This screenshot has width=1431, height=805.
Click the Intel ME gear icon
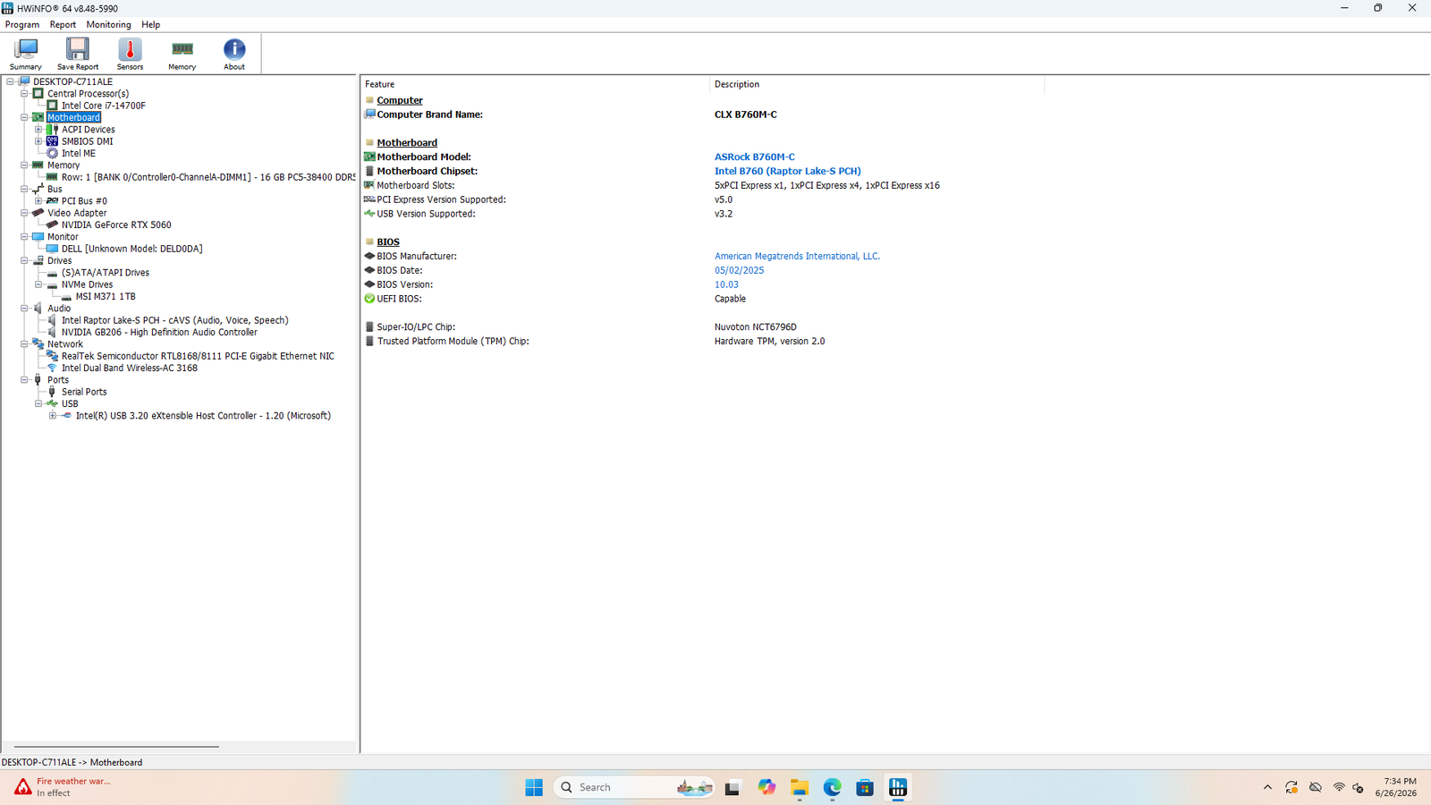tap(53, 153)
